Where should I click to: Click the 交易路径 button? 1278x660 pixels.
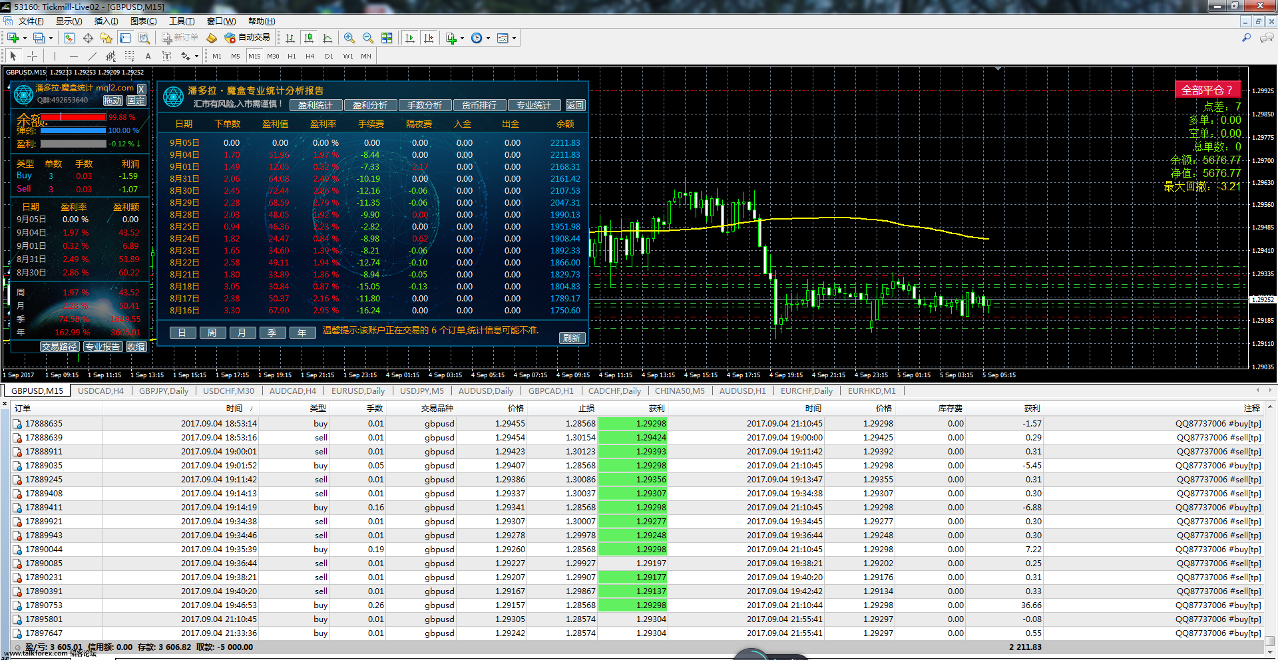pyautogui.click(x=59, y=347)
